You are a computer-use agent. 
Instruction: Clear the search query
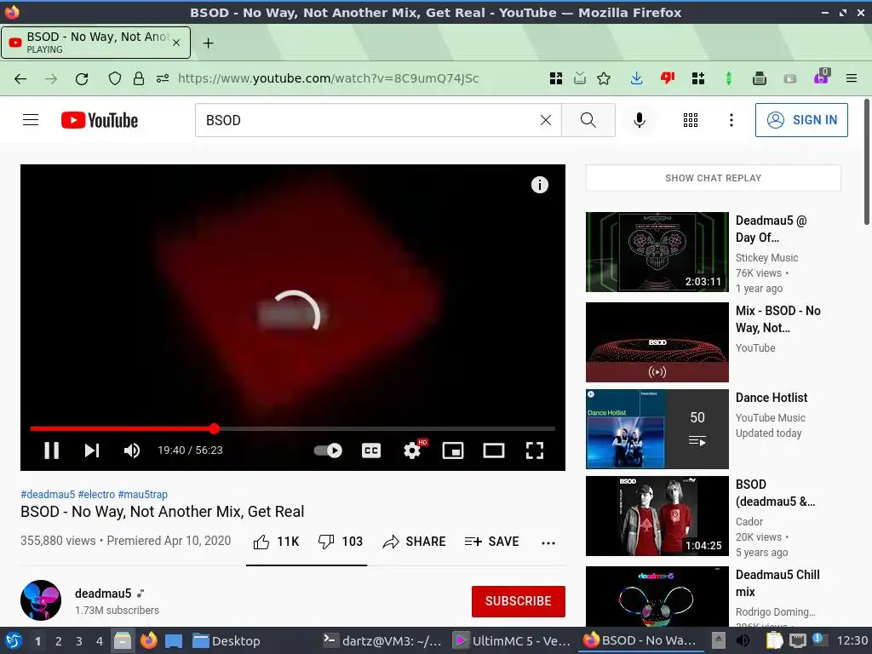click(x=546, y=120)
